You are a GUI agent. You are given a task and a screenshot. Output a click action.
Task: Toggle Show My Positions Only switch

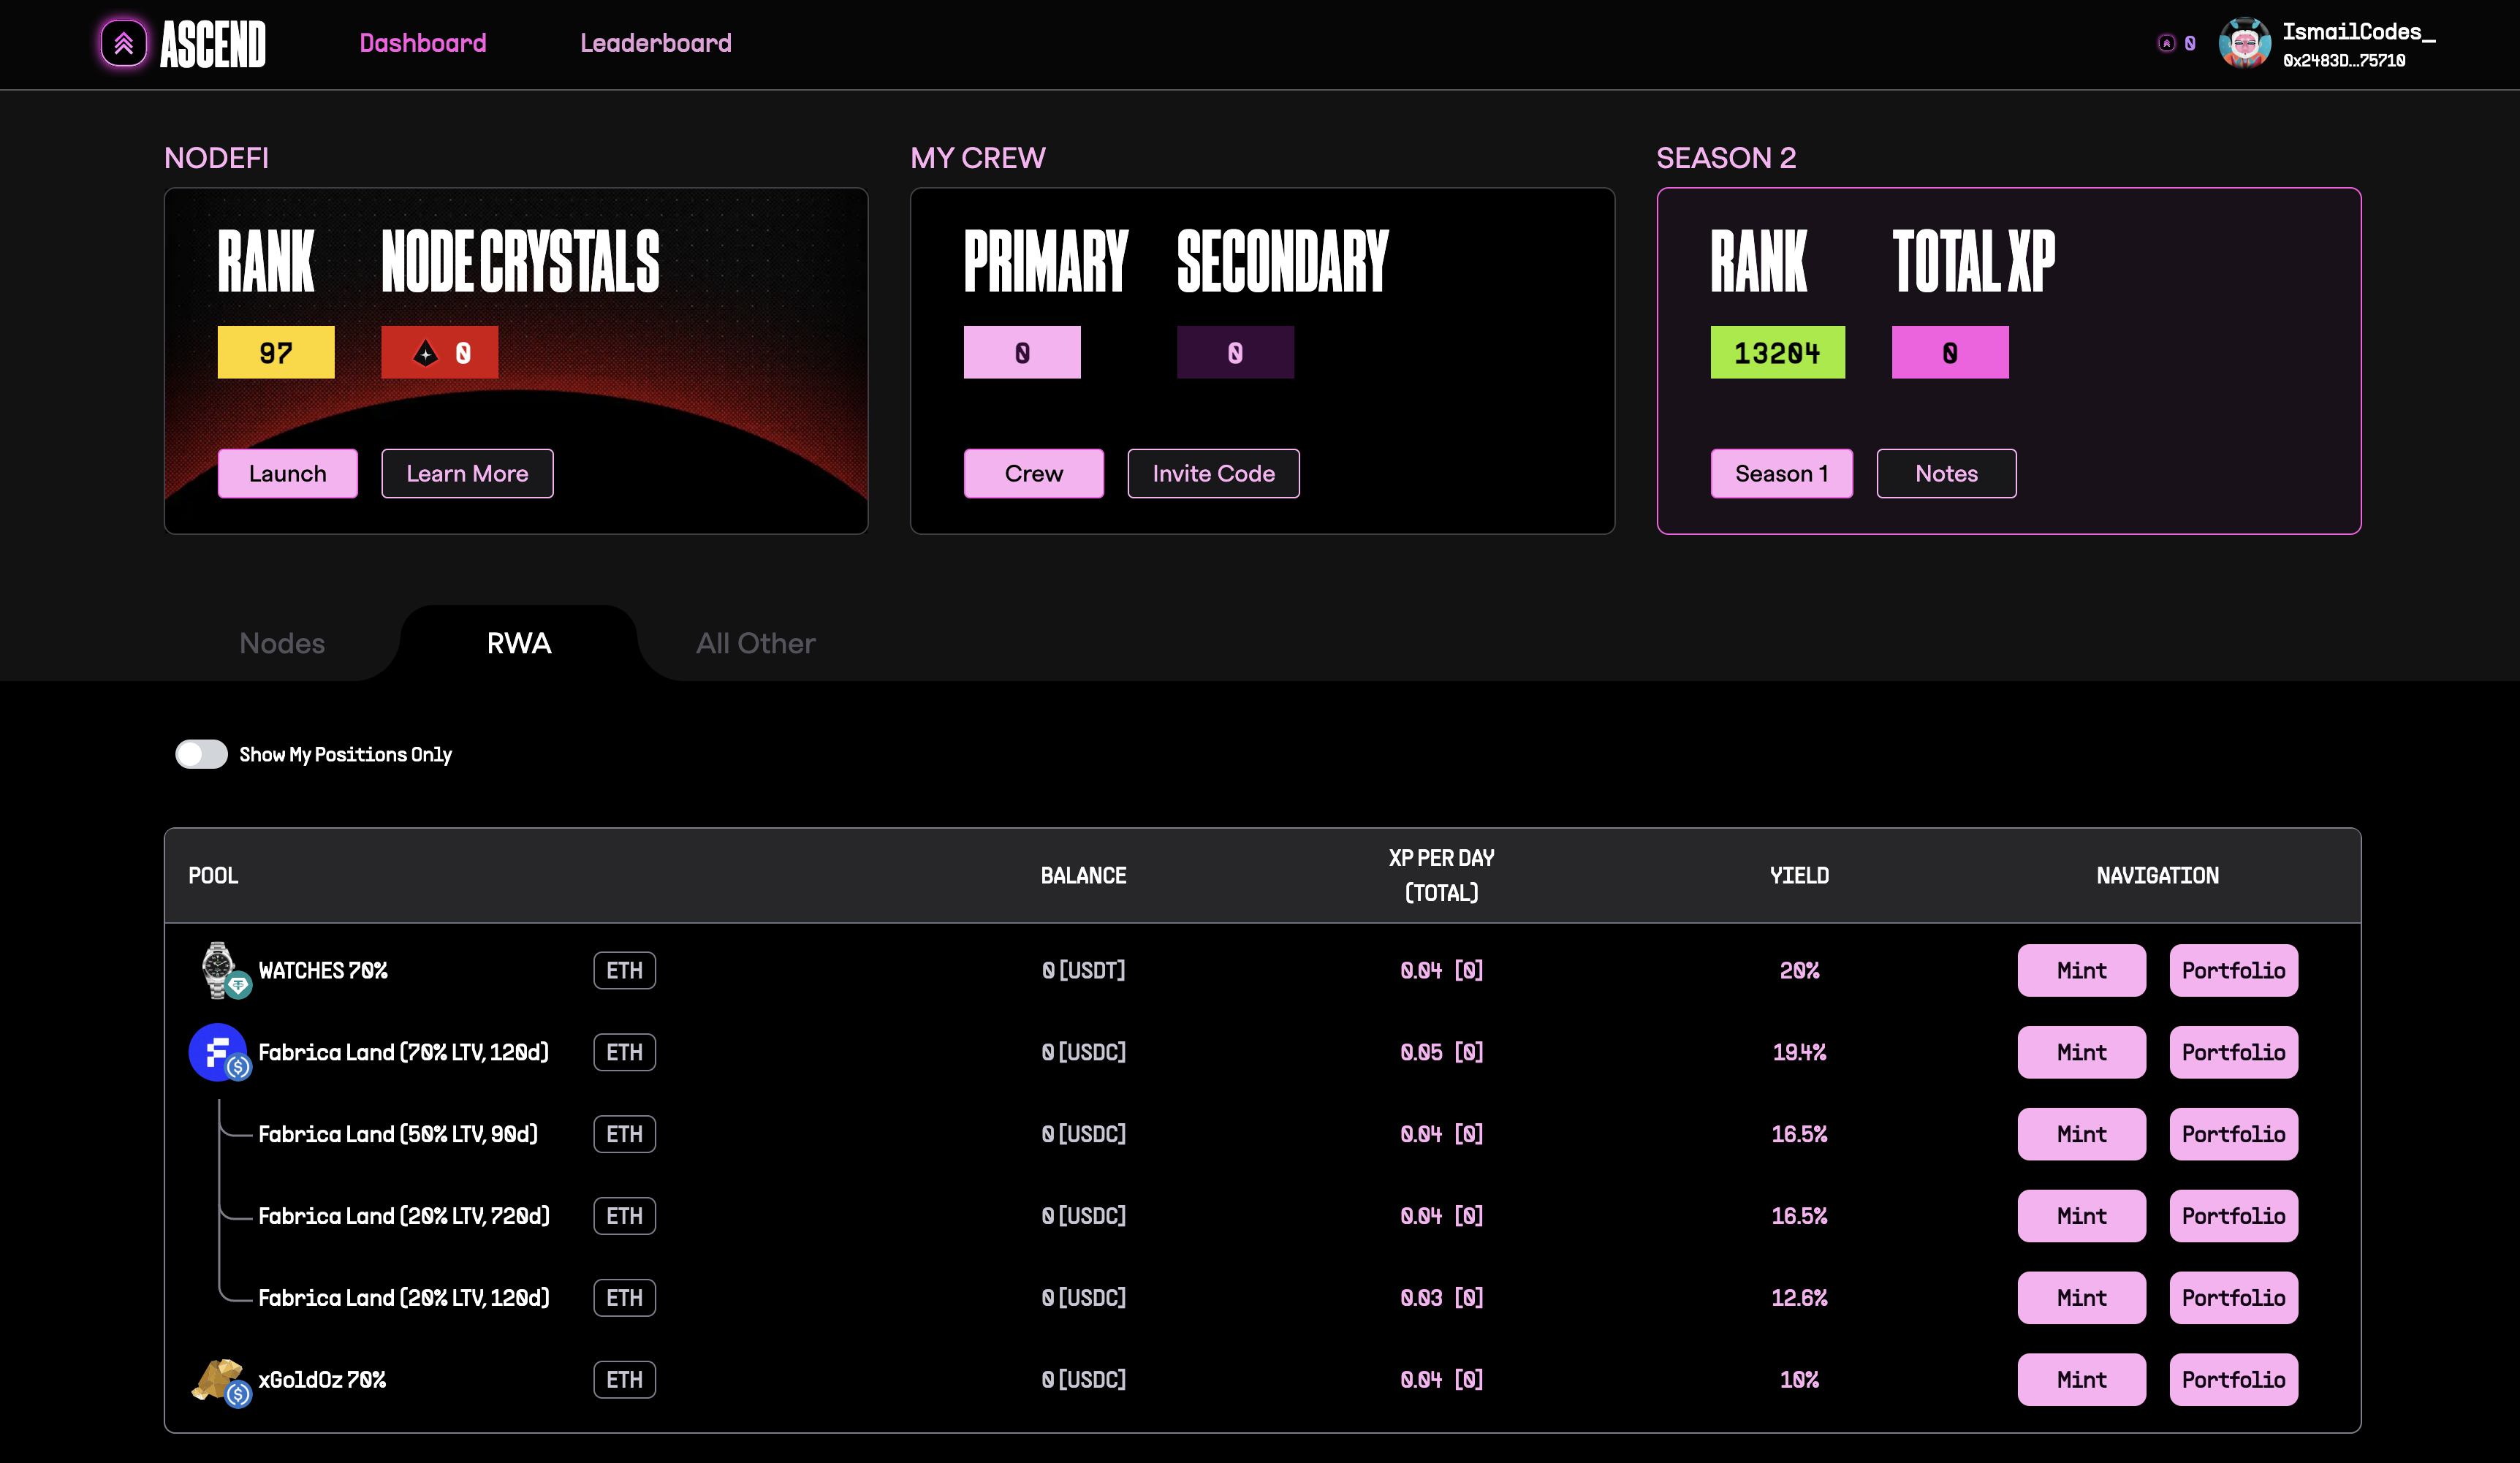click(x=201, y=754)
